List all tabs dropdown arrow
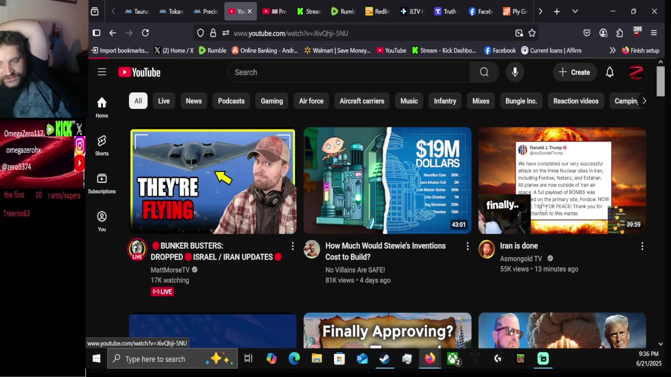 575,12
